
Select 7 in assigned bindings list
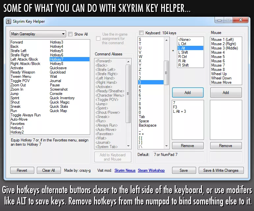point(174,103)
